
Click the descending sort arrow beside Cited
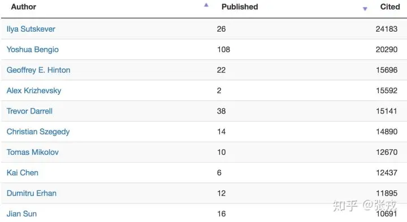tap(365, 9)
